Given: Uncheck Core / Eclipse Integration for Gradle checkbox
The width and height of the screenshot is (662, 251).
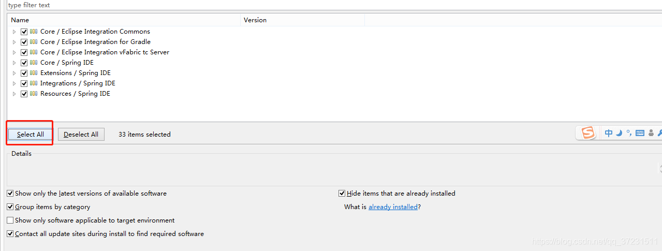Looking at the screenshot, I should [x=24, y=42].
